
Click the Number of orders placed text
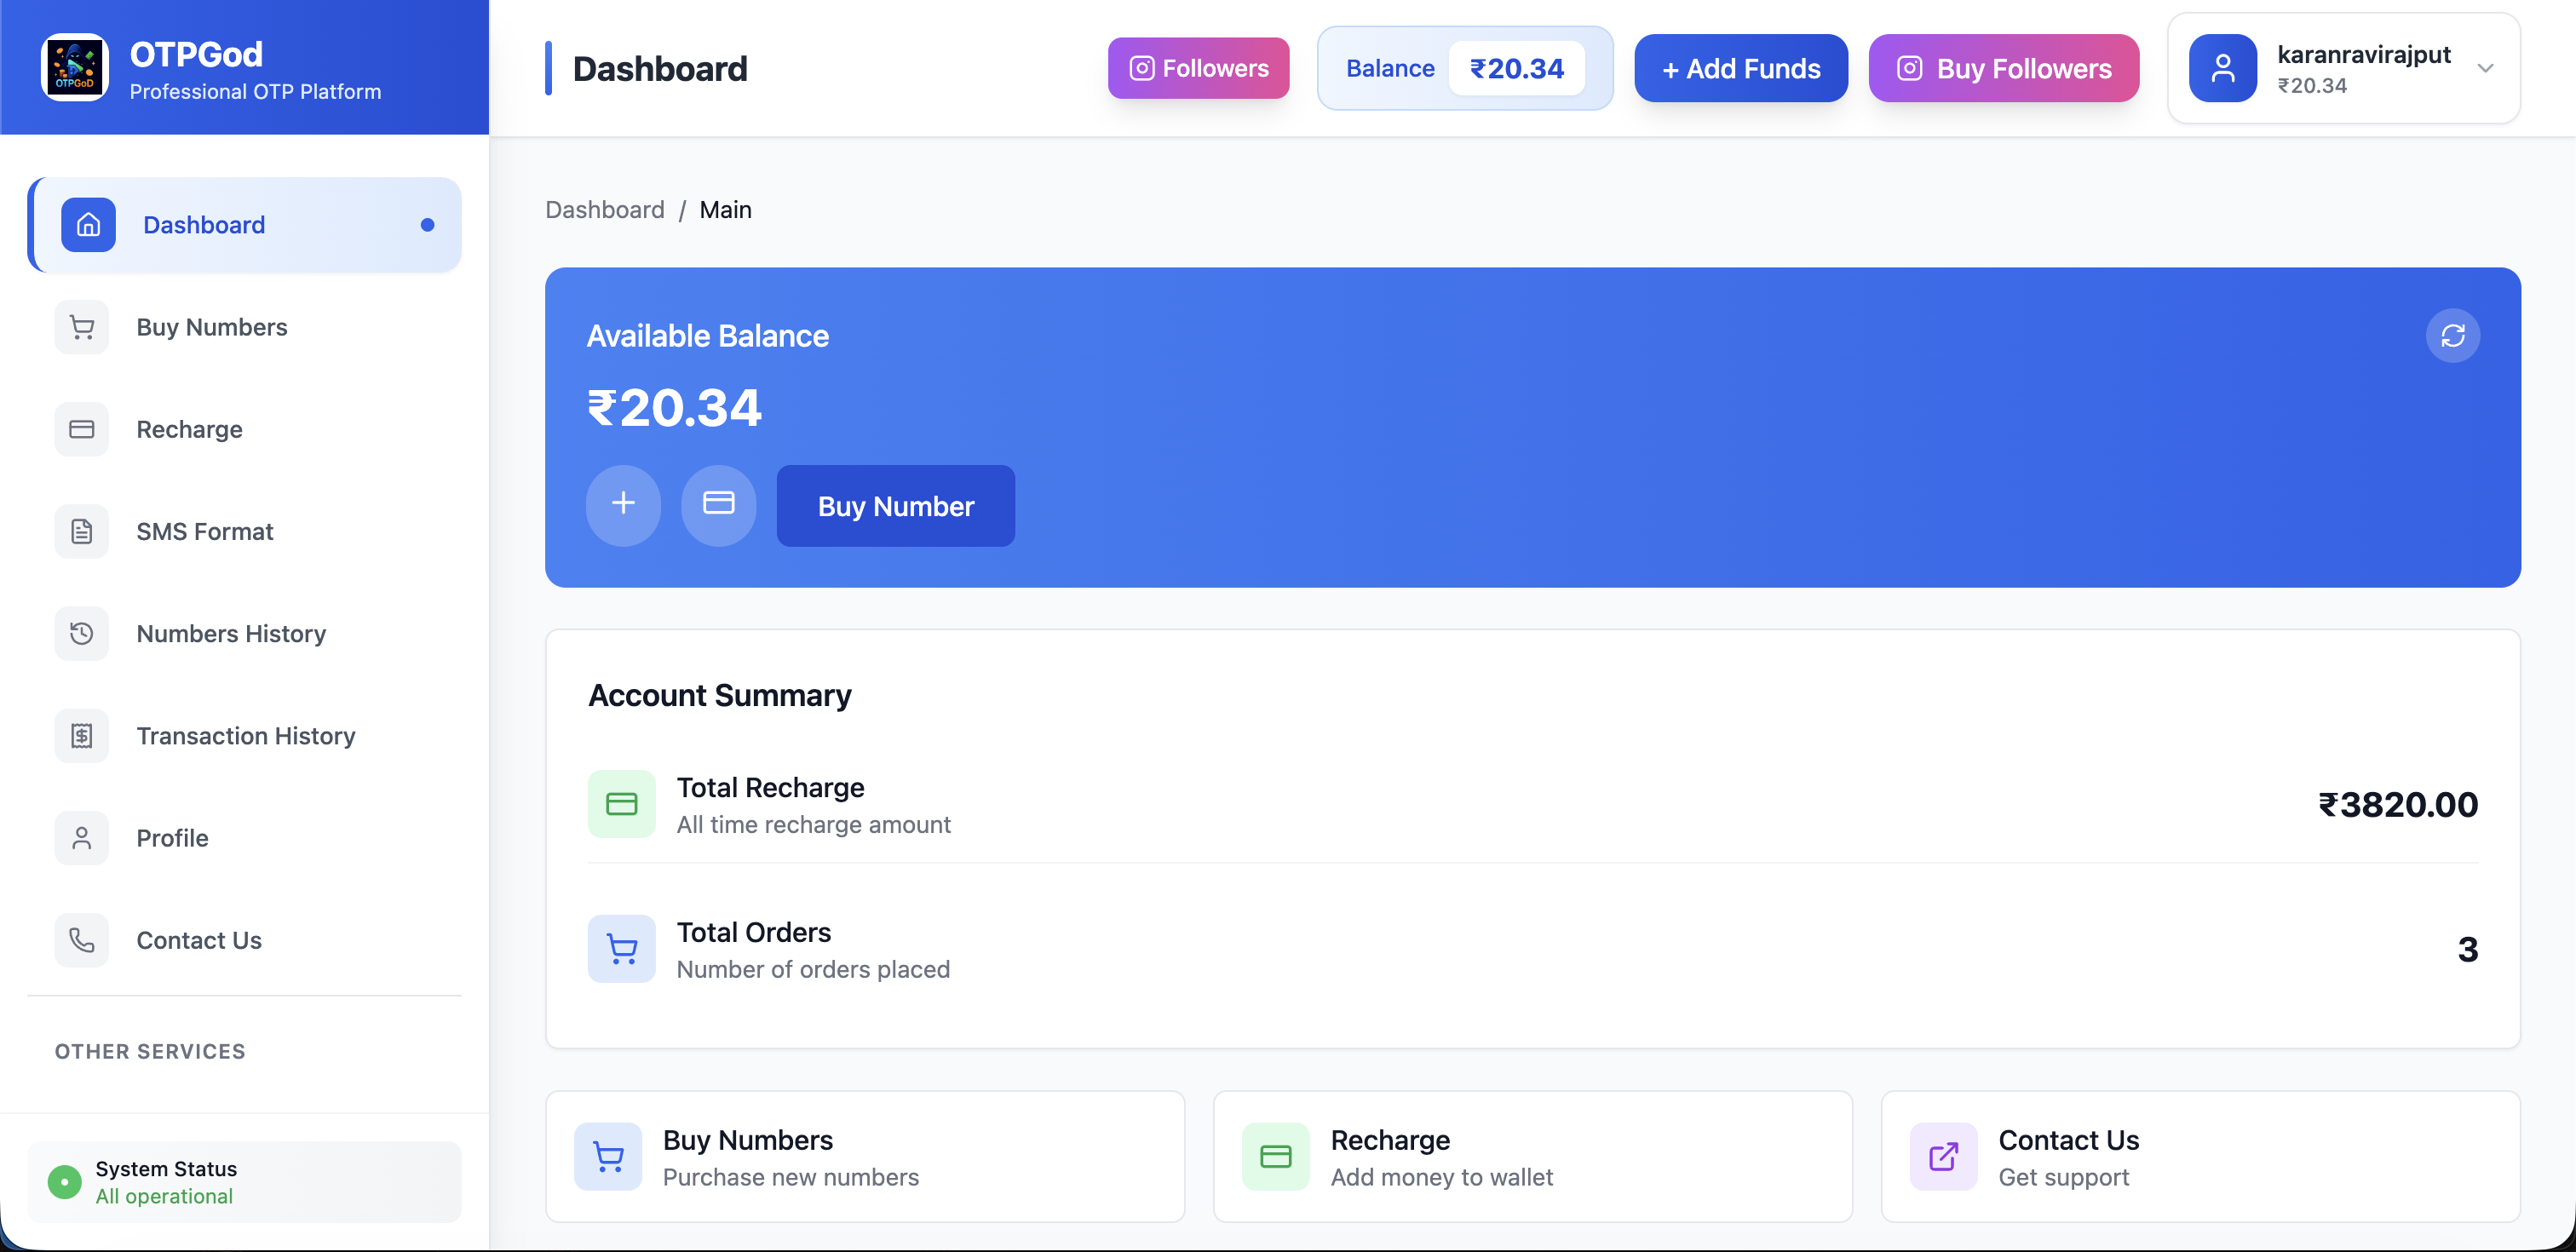pos(813,969)
